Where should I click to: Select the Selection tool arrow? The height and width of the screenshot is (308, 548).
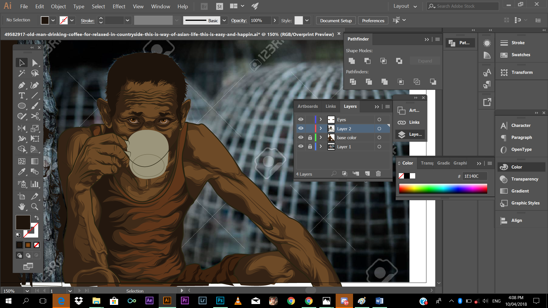pos(22,63)
